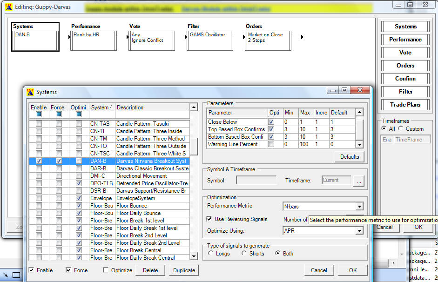Viewport: 438px width, 282px height.
Task: Click Cancel in the Systems dialog
Action: (x=319, y=270)
